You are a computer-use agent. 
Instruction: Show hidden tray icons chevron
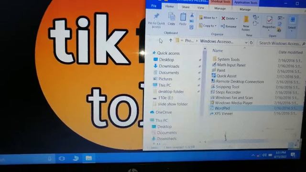[x=253, y=155]
